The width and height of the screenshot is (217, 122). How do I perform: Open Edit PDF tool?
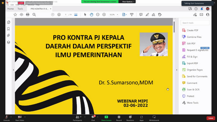(x=189, y=43)
